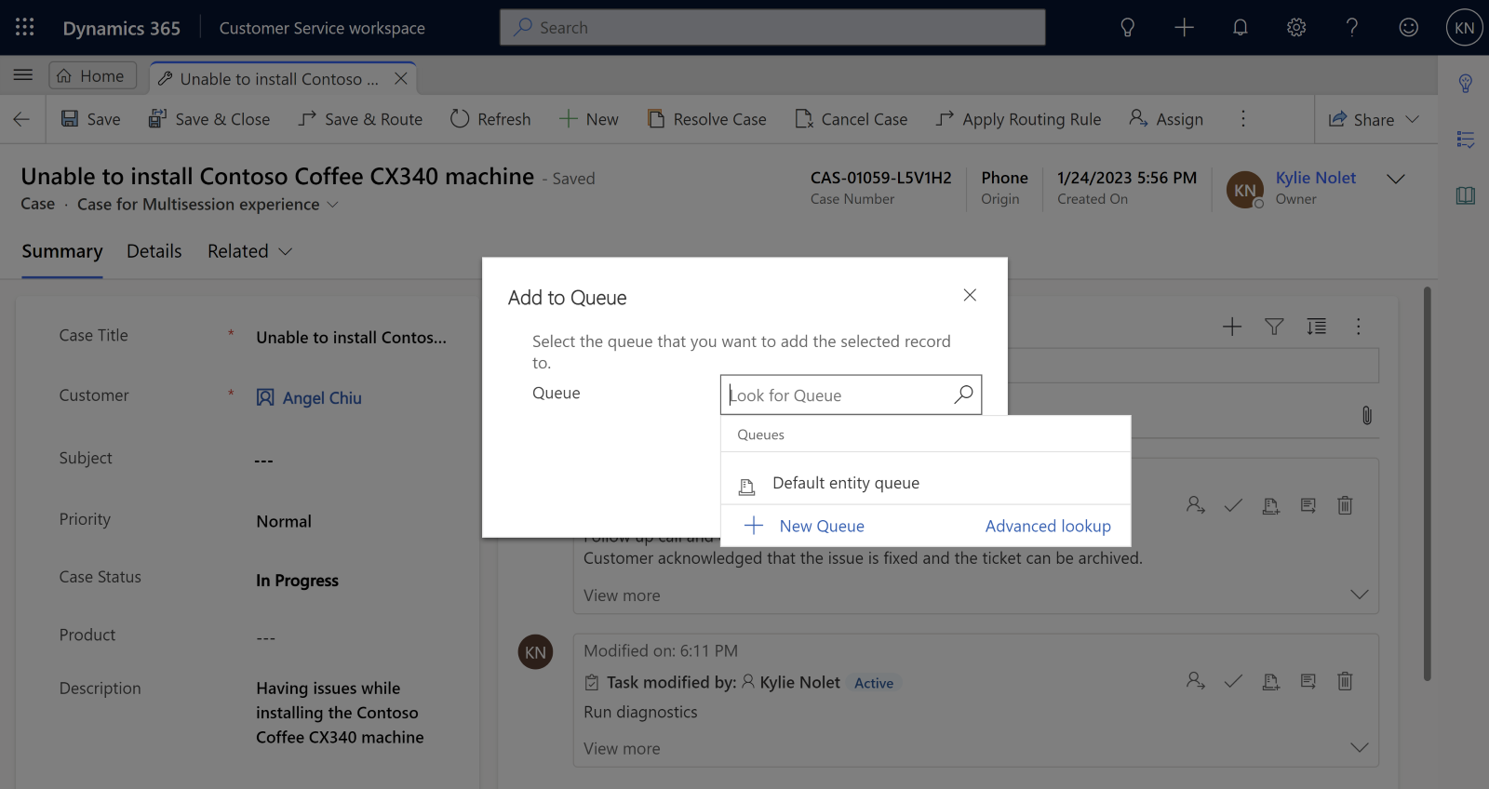Screen dimensions: 1489x789
Task: Click the Resolve Case toolbar button
Action: pos(707,119)
